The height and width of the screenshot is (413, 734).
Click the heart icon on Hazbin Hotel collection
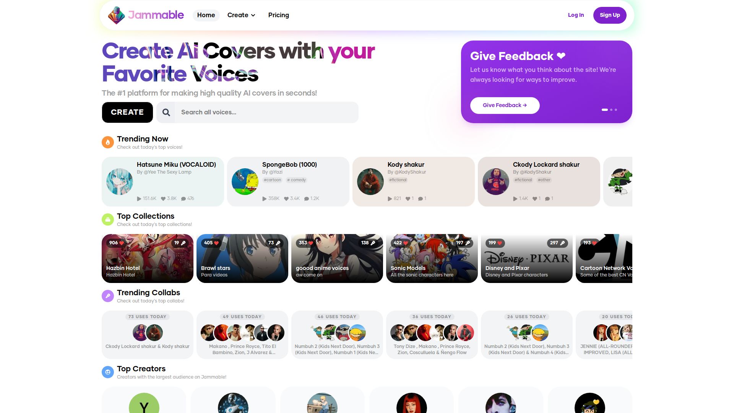(x=122, y=243)
